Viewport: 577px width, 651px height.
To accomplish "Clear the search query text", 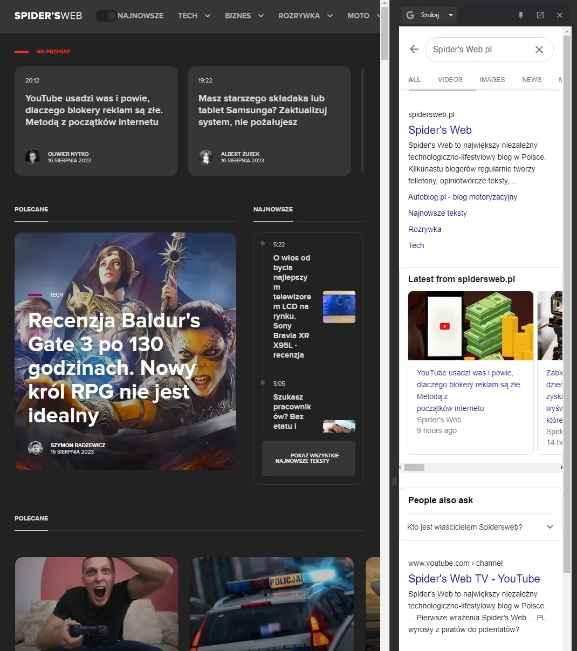I will pyautogui.click(x=539, y=50).
